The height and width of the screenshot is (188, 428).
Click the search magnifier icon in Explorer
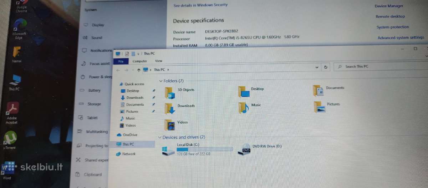(x=340, y=67)
